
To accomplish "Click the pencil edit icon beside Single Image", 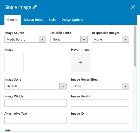I will point(35,7).
